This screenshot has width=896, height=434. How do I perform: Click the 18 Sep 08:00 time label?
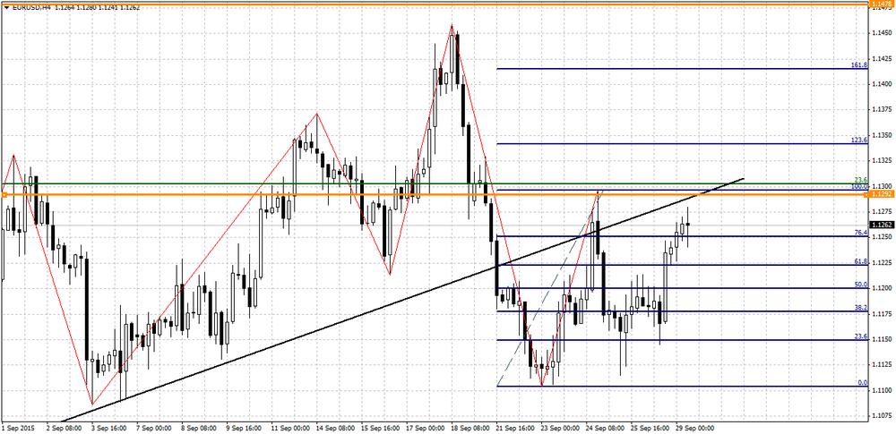pos(471,427)
